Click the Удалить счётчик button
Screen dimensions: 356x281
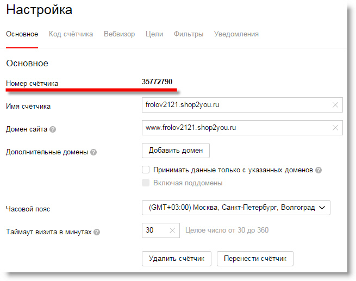(177, 259)
